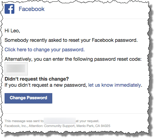The width and height of the screenshot is (154, 138).
Task: Open the Facebook header text link
Action: click(31, 9)
